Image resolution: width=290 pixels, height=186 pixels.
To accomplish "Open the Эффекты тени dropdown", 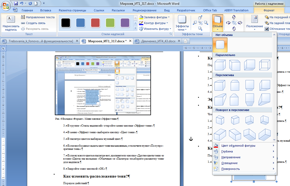I will [x=182, y=23].
